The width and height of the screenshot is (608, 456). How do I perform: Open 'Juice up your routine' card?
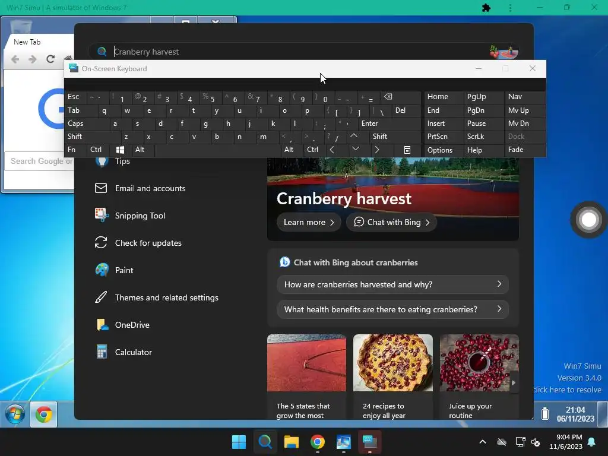[x=479, y=376]
